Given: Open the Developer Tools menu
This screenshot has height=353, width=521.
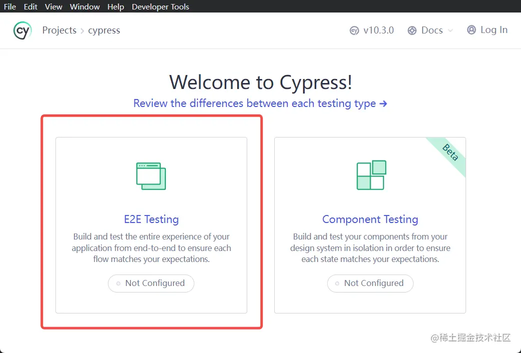Looking at the screenshot, I should [x=160, y=6].
